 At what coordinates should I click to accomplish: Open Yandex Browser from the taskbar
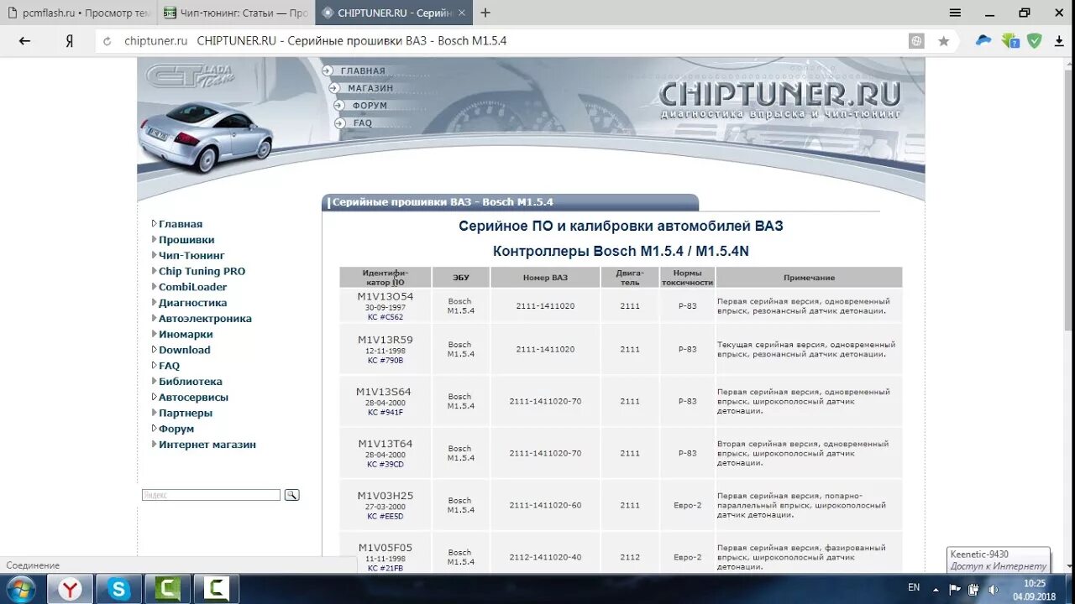[71, 589]
